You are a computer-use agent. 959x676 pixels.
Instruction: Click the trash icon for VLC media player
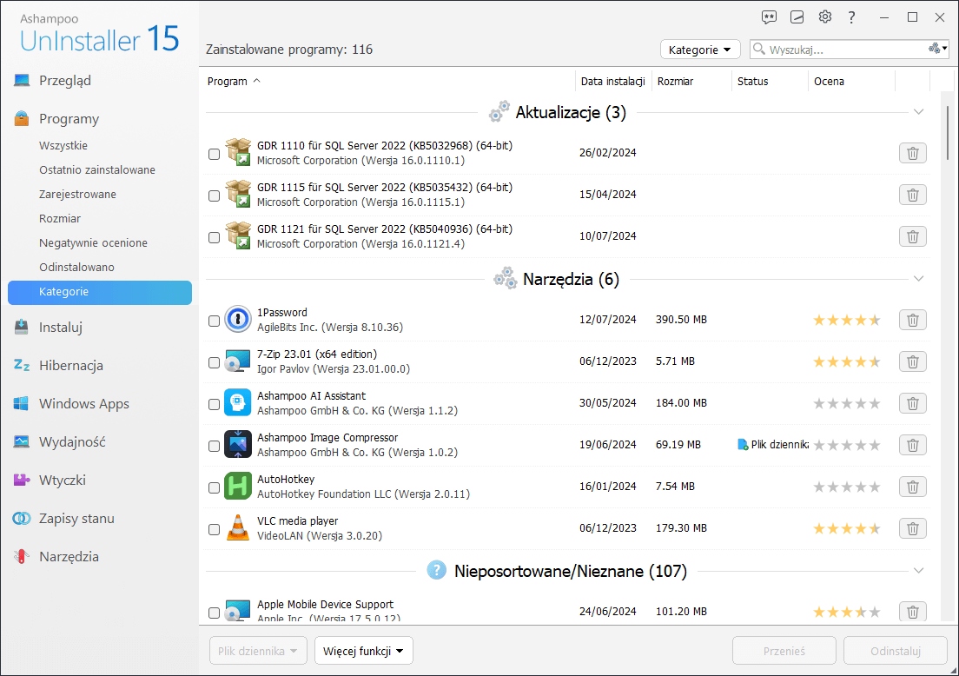click(x=912, y=528)
